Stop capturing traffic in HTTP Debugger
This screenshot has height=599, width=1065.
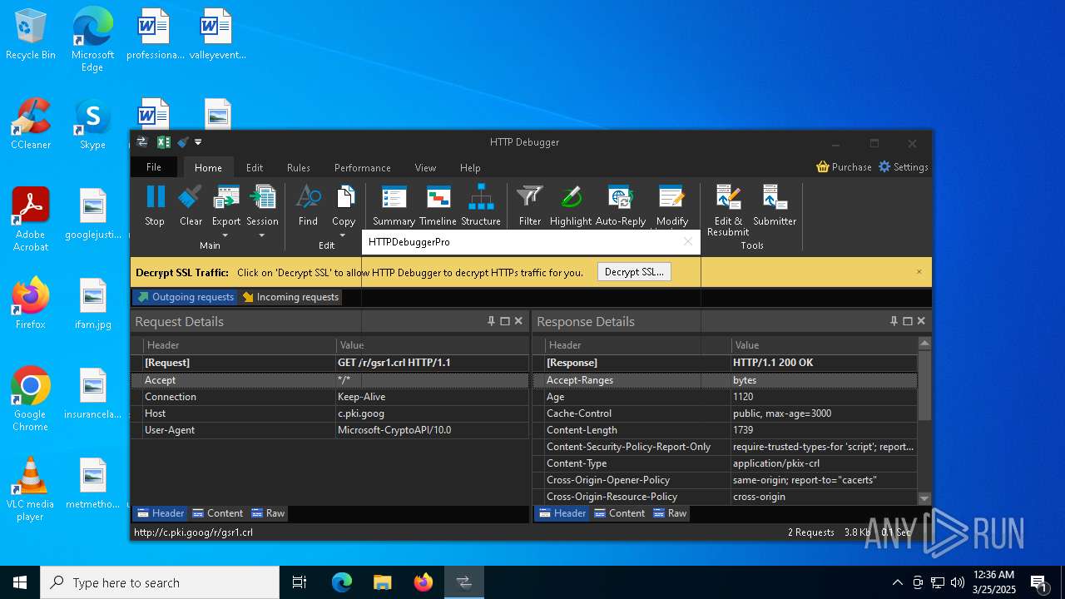(x=155, y=205)
